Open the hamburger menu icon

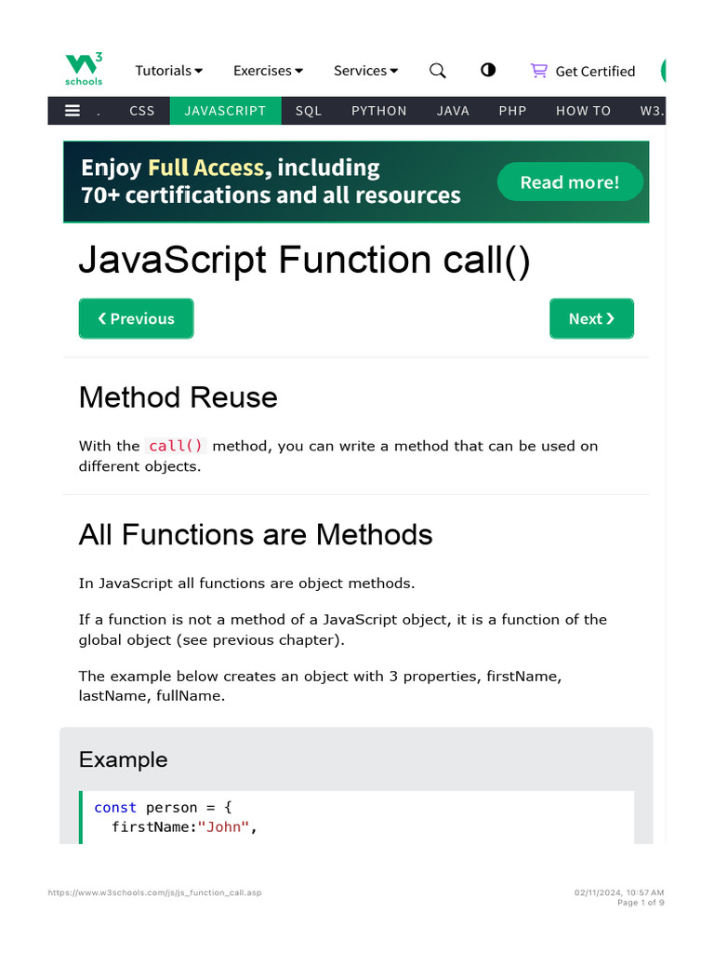pyautogui.click(x=73, y=111)
